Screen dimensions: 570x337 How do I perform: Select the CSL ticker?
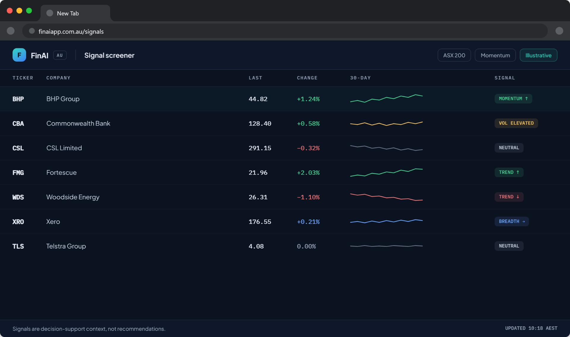18,148
